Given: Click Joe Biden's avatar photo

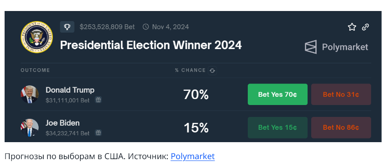Looking at the screenshot, I should 30,127.
